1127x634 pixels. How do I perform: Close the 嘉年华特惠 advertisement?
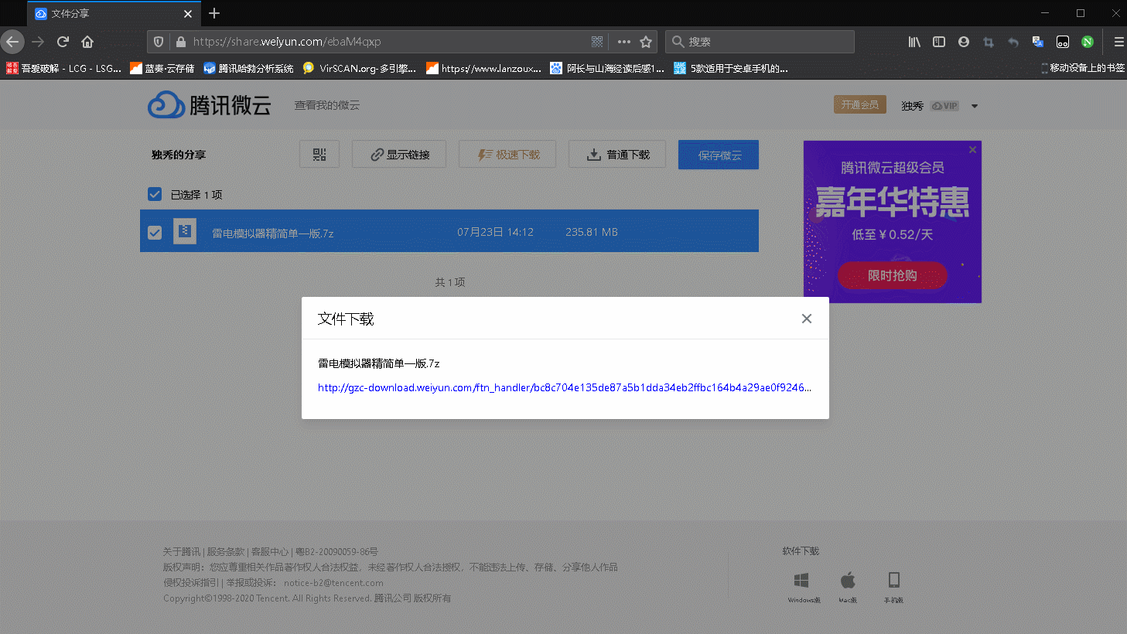[972, 149]
